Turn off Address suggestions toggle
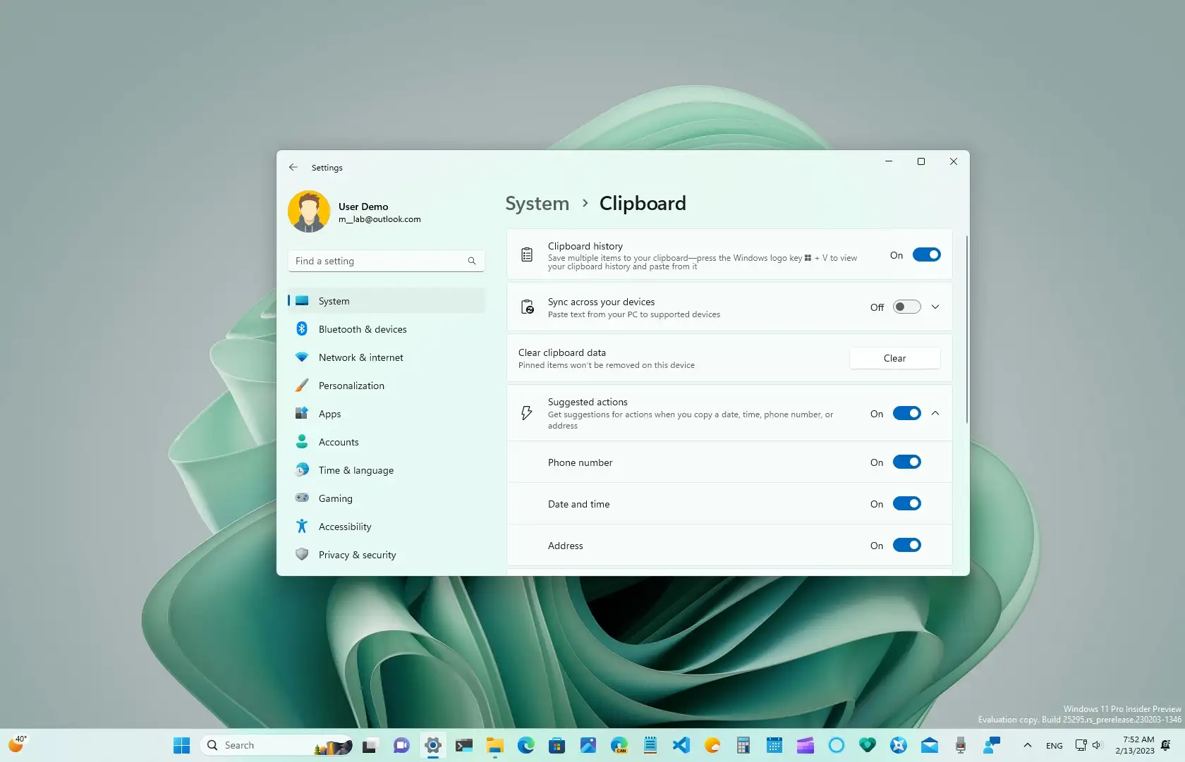 [907, 545]
